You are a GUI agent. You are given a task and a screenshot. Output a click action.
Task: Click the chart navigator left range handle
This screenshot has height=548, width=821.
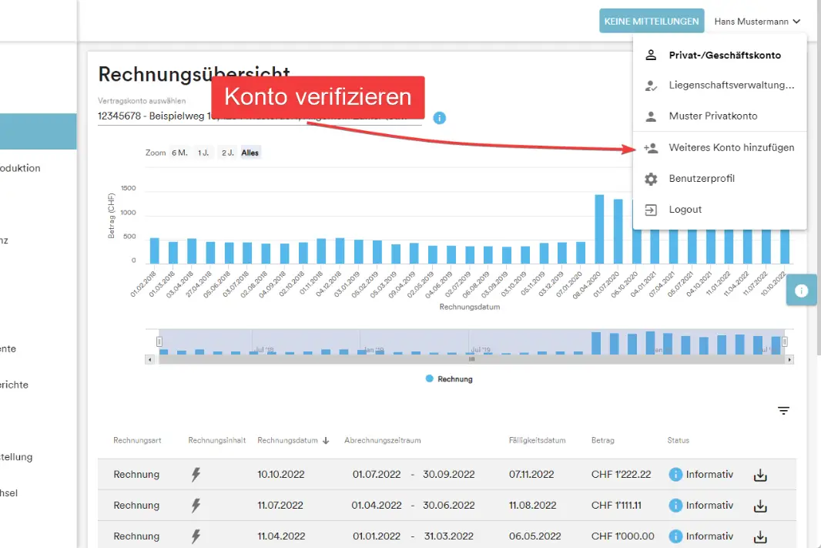click(159, 341)
